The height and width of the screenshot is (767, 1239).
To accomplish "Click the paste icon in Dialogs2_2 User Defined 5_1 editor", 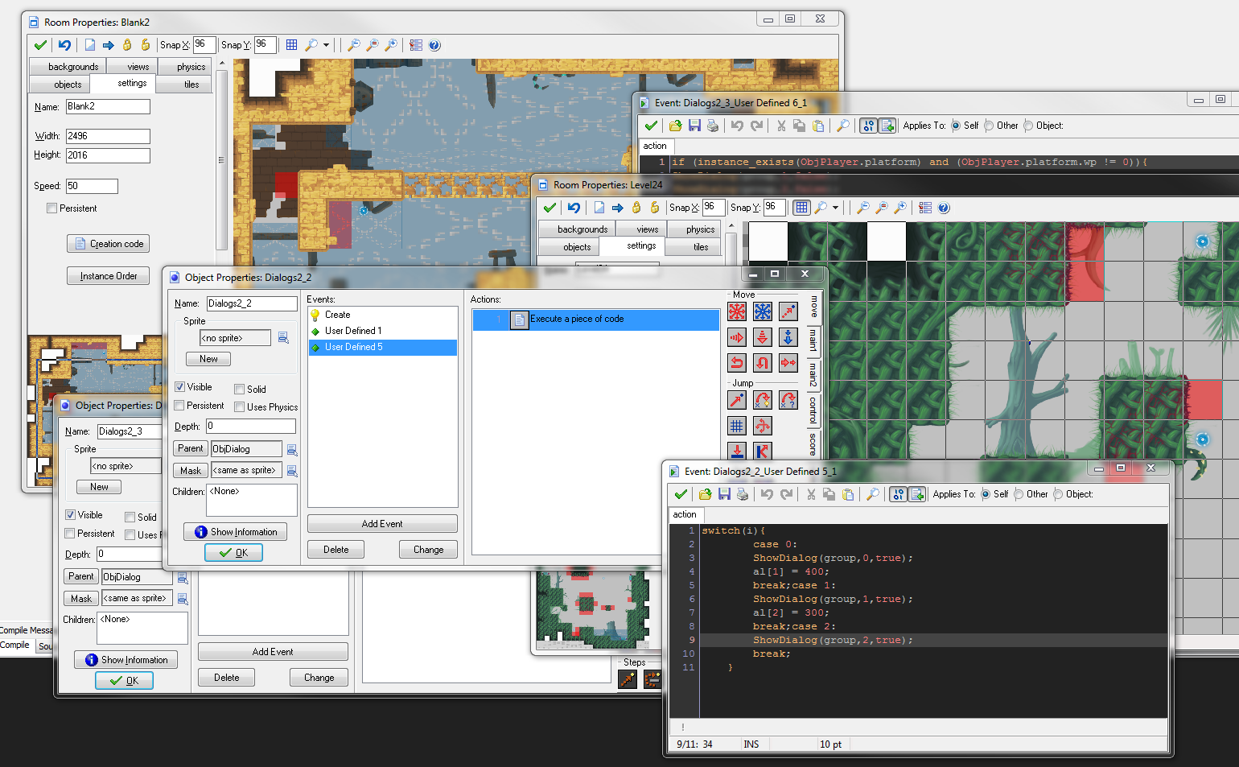I will pyautogui.click(x=847, y=494).
